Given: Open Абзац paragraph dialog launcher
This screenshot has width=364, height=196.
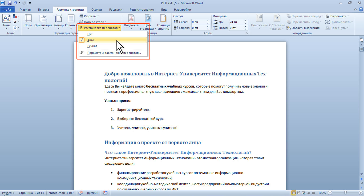Looking at the screenshot, I should [x=246, y=33].
